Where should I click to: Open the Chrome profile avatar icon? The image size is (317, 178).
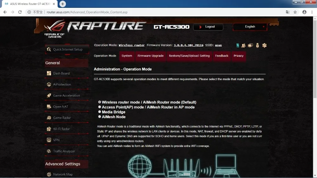[304, 12]
